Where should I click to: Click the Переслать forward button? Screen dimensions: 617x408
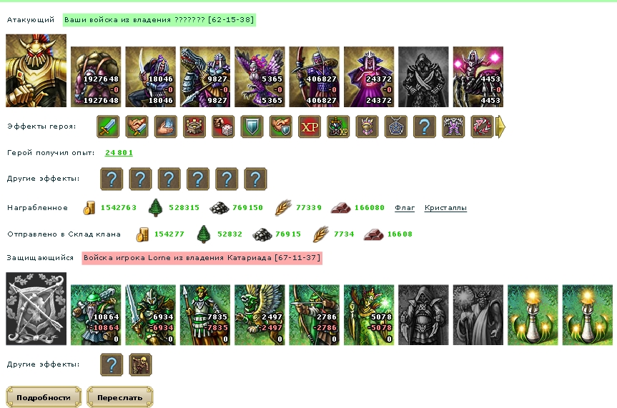pos(119,397)
